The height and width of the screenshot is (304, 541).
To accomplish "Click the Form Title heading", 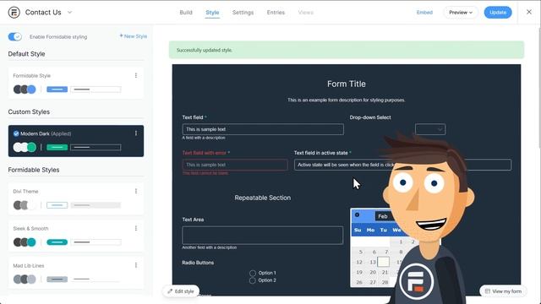I will coord(347,84).
